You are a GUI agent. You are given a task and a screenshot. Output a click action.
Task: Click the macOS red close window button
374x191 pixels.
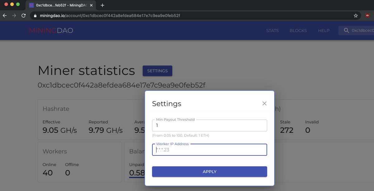[x=6, y=5]
